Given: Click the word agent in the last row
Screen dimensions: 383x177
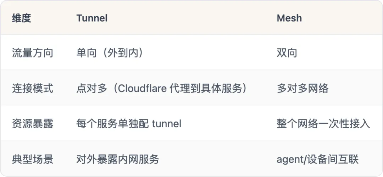Looking at the screenshot, I should point(288,159).
